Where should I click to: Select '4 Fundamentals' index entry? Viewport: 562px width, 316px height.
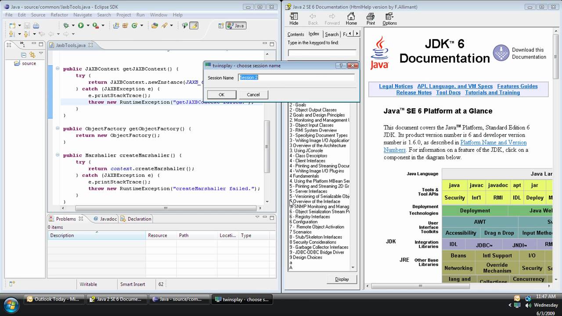[304, 176]
